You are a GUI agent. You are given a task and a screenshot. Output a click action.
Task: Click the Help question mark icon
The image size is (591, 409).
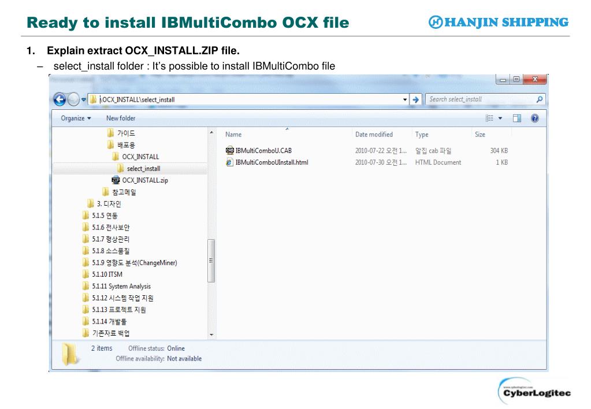point(534,118)
